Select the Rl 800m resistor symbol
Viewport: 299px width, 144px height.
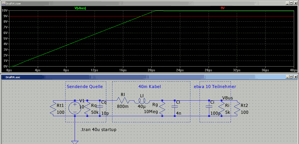click(123, 100)
